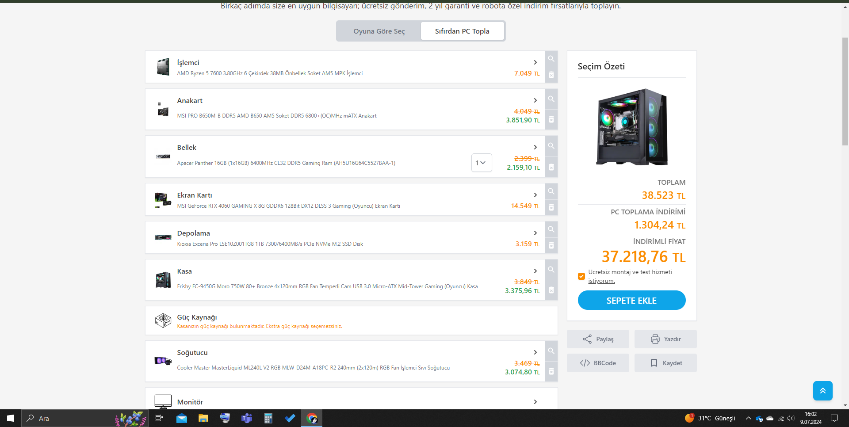Viewport: 849px width, 427px height.
Task: Open Microsoft Teams from the taskbar
Action: pos(247,418)
